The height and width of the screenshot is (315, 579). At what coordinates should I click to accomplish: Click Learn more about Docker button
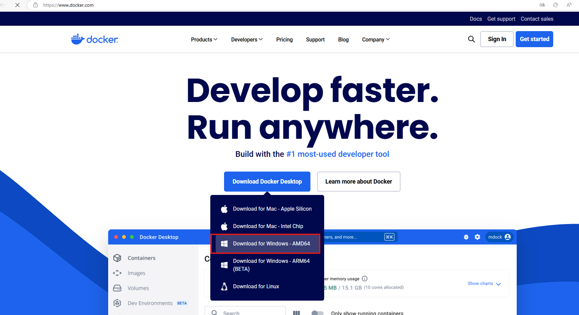[x=359, y=182]
